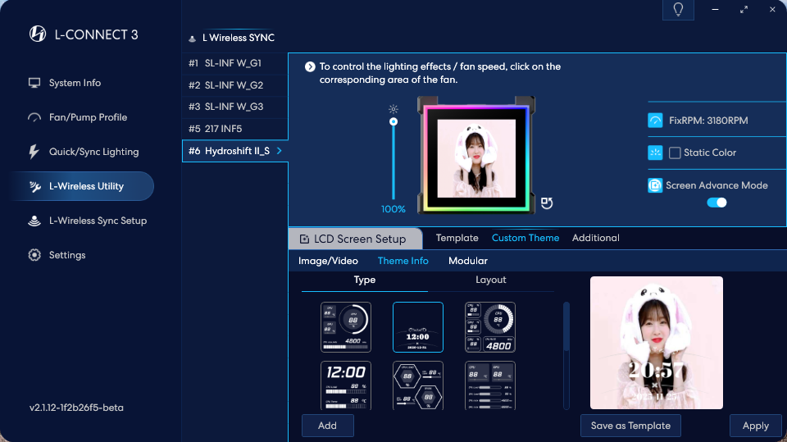The width and height of the screenshot is (787, 442).
Task: Open the Image/Video tab
Action: pyautogui.click(x=328, y=261)
